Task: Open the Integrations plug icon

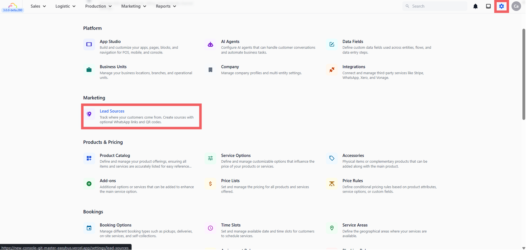Action: coord(332,70)
